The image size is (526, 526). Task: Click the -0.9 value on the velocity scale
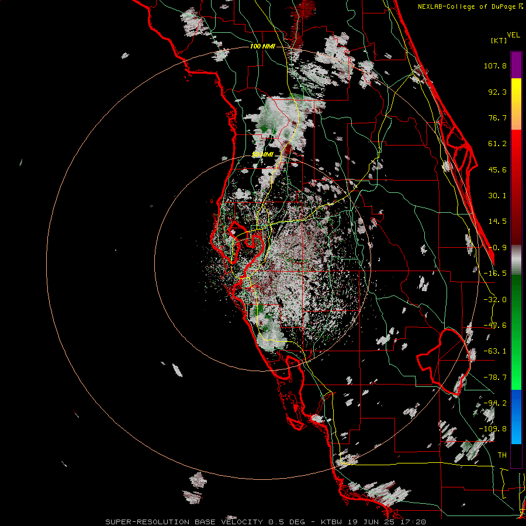[x=497, y=248]
